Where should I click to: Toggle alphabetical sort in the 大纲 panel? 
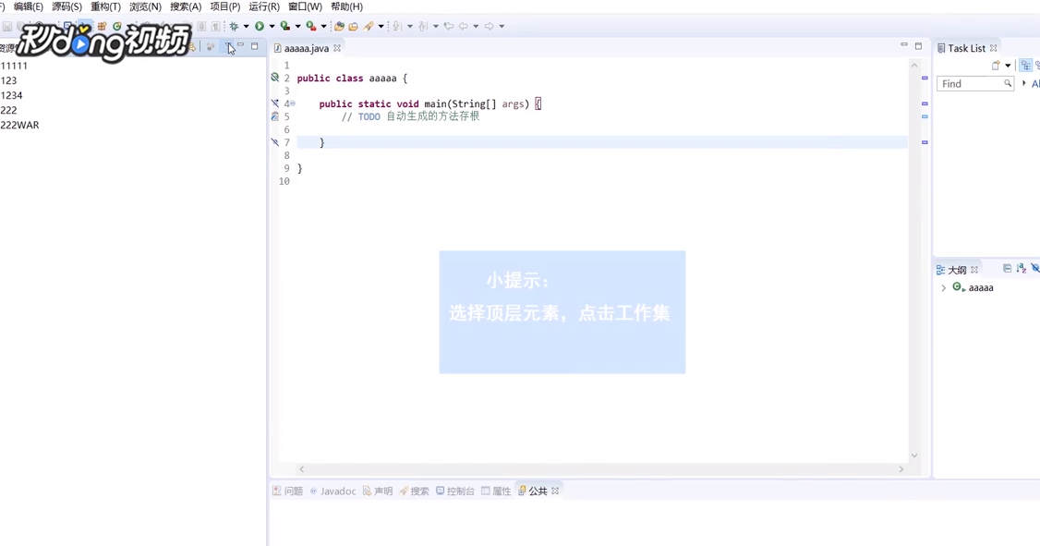tap(1022, 268)
